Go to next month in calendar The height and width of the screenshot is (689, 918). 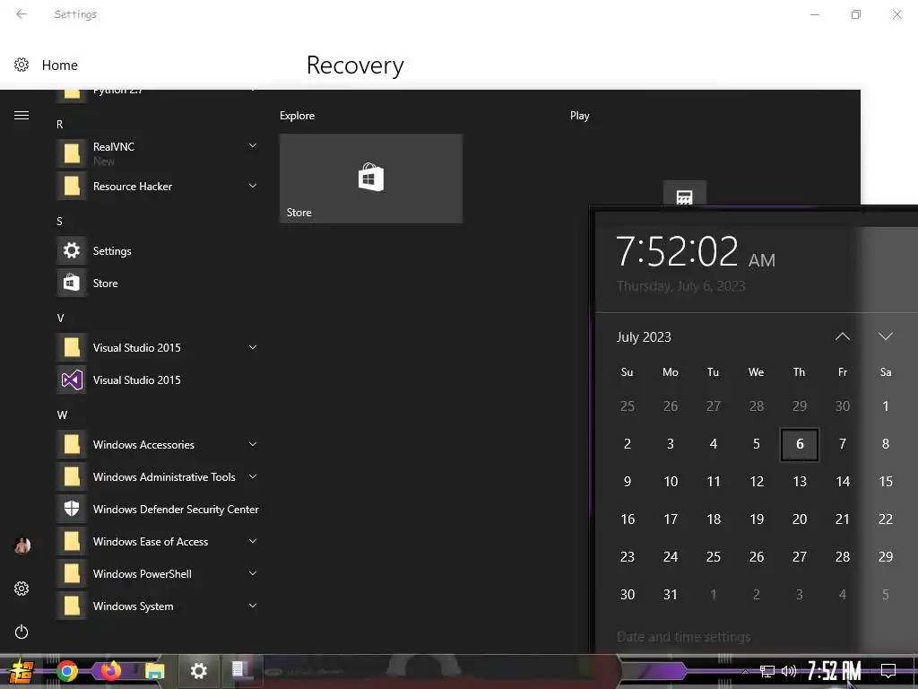(x=885, y=336)
